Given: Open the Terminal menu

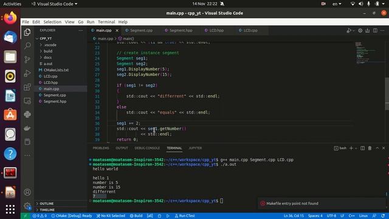Looking at the screenshot, I should coord(106,22).
